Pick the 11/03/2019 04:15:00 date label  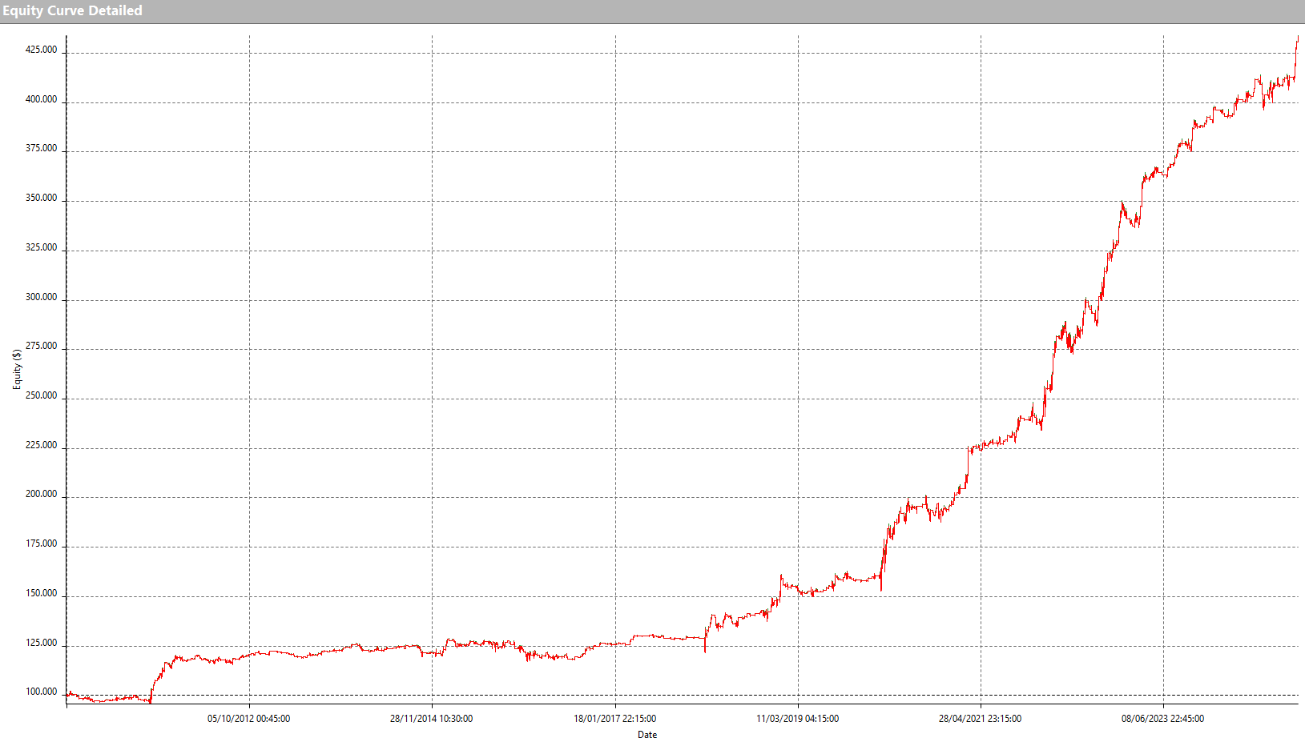tap(797, 719)
